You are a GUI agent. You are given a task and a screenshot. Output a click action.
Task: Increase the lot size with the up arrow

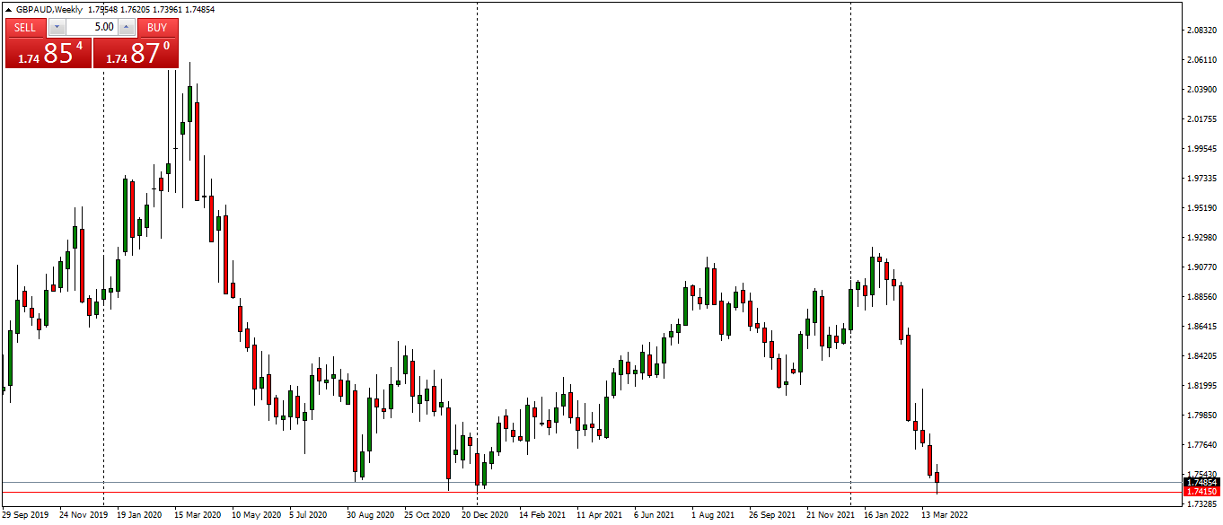(x=126, y=27)
